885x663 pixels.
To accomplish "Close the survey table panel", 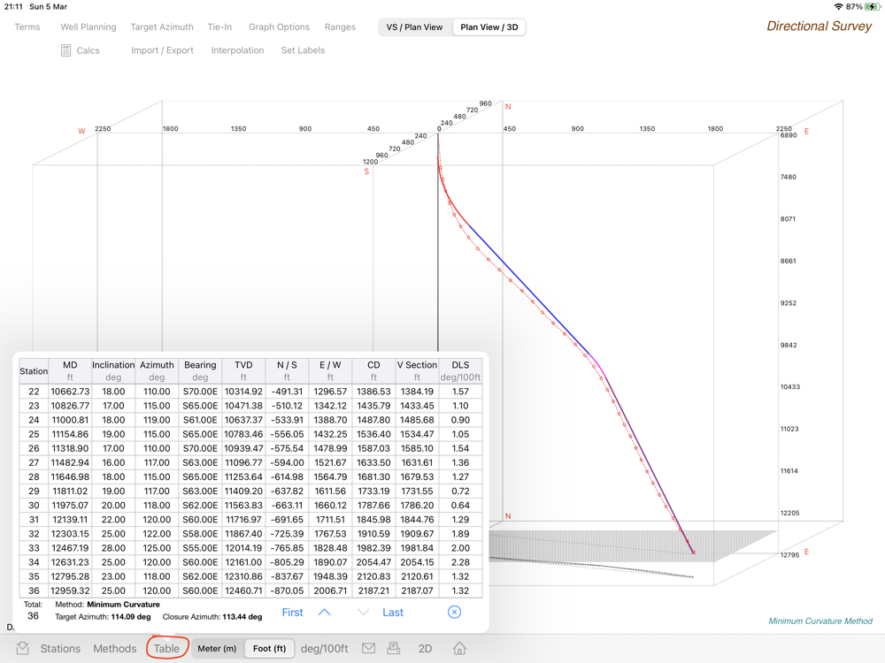I will (x=454, y=613).
